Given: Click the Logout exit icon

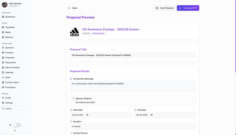Looking at the screenshot, I should pos(3,108).
